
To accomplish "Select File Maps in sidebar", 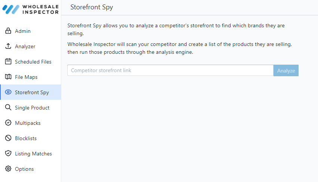I will (x=26, y=77).
